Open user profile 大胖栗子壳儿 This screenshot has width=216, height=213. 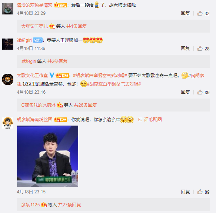[x=34, y=26]
